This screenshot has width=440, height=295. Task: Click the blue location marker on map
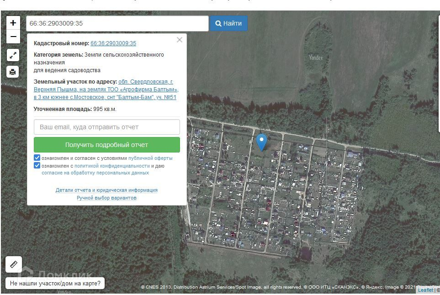click(261, 142)
